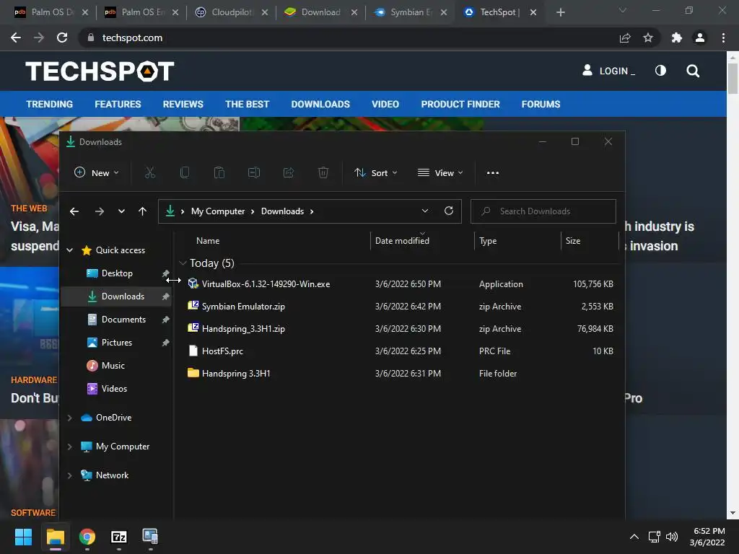The image size is (739, 554).
Task: Expand the OneDrive tree node
Action: tap(70, 418)
